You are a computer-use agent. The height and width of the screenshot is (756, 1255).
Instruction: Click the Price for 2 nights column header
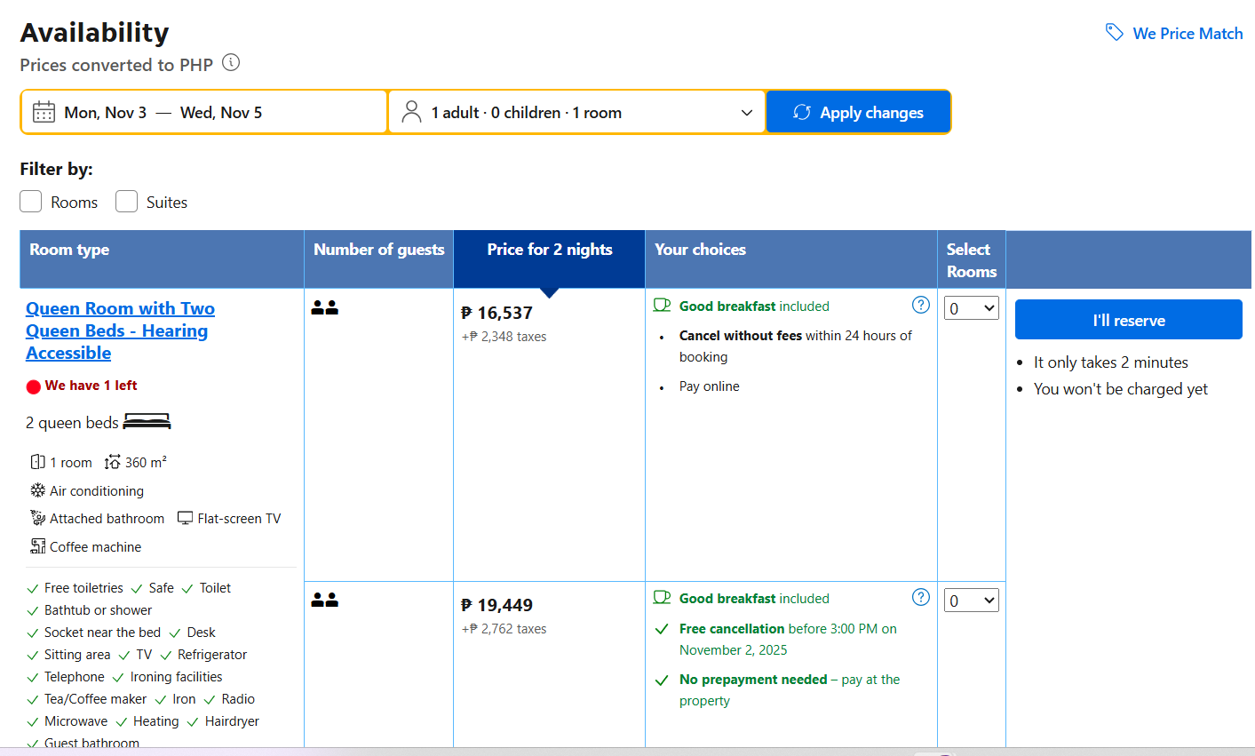click(549, 250)
